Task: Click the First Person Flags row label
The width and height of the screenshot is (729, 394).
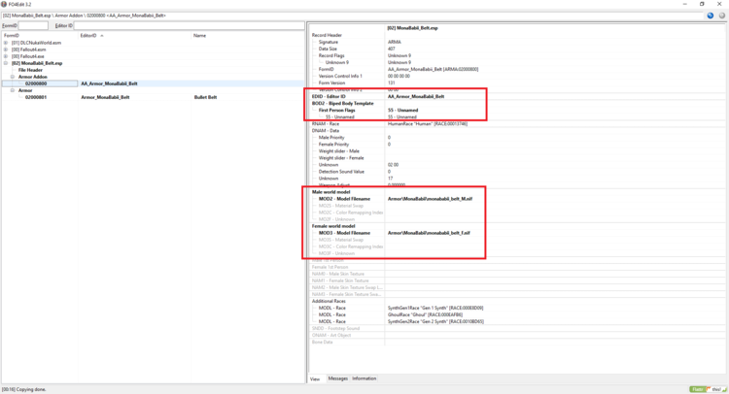Action: [336, 111]
